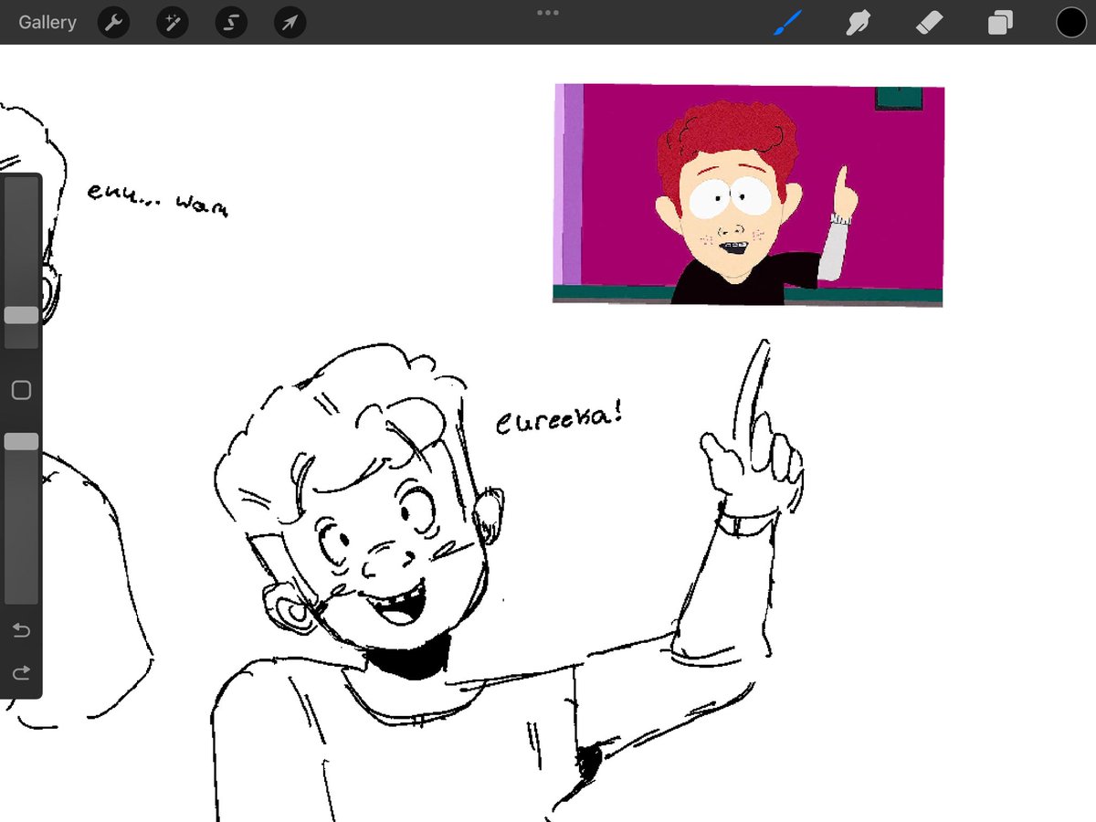
Task: Activate the Eraser tool
Action: click(930, 22)
